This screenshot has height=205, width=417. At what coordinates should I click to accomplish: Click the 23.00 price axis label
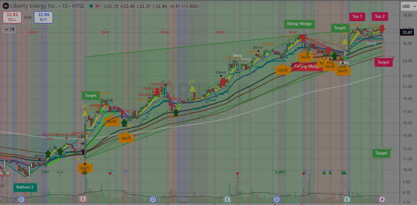[407, 76]
